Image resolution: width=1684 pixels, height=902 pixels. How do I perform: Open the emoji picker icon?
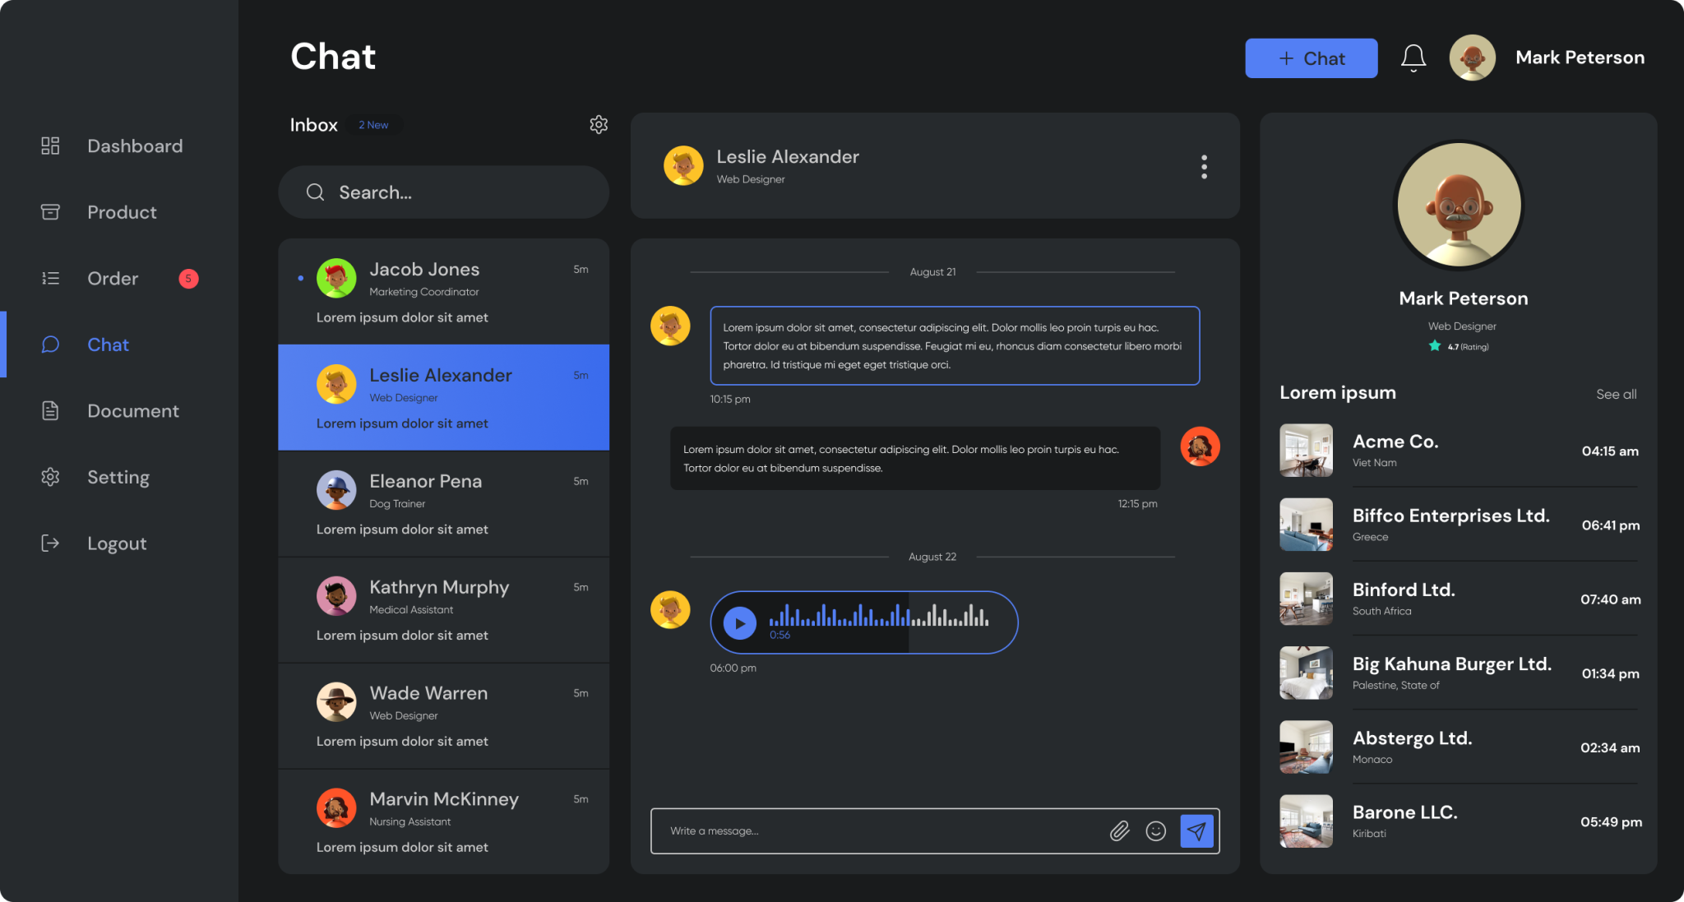click(1155, 831)
